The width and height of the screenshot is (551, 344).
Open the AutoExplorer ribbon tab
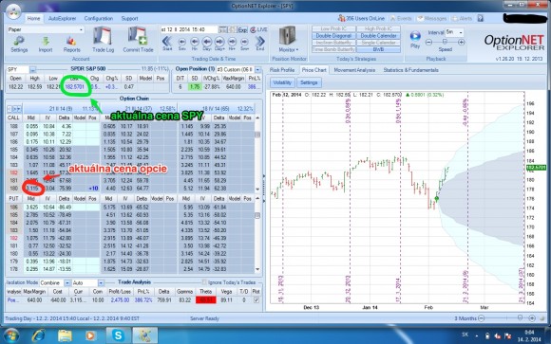[x=62, y=19]
